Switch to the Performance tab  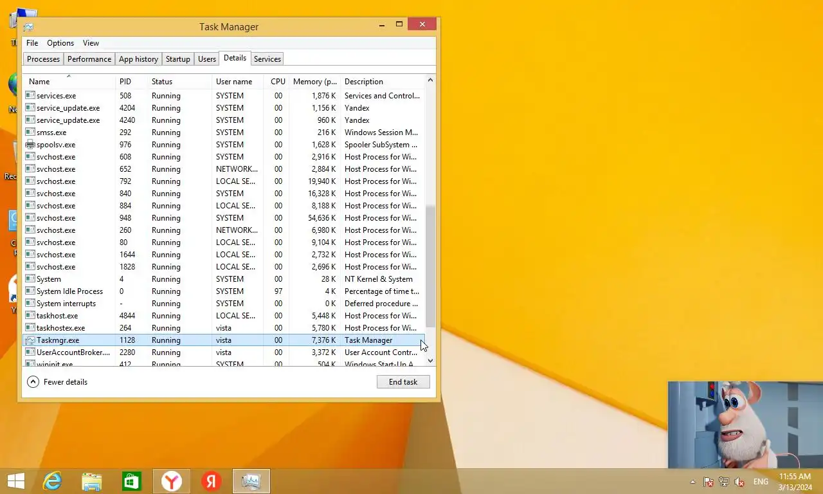point(89,59)
